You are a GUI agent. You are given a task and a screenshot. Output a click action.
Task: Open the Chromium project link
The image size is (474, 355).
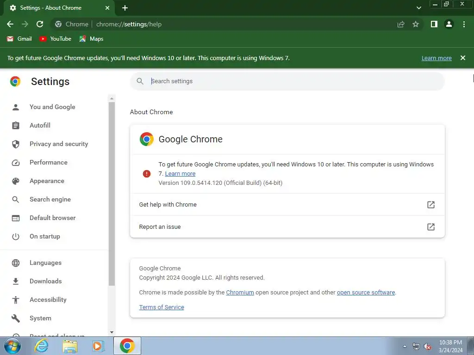pyautogui.click(x=240, y=292)
